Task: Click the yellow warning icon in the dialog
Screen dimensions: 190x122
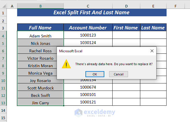Action: point(66,64)
